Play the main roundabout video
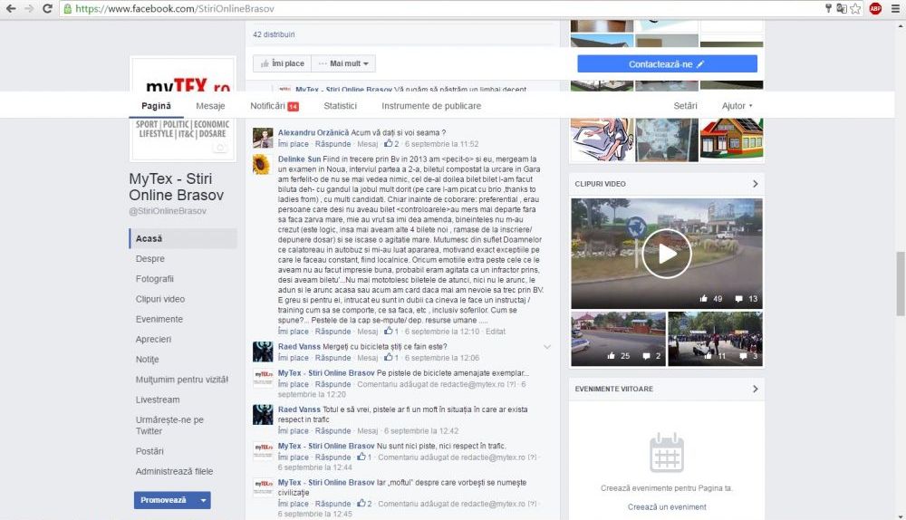Viewport: 906px width, 520px height. pos(666,254)
